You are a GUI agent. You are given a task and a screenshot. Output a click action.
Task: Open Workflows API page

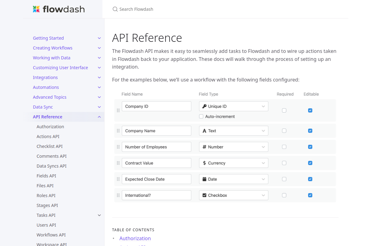[x=51, y=235]
